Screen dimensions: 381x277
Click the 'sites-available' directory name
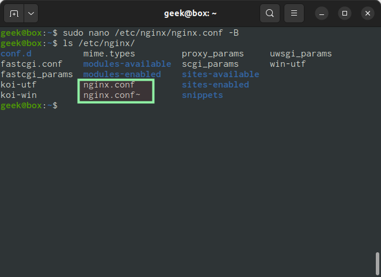pyautogui.click(x=220, y=74)
